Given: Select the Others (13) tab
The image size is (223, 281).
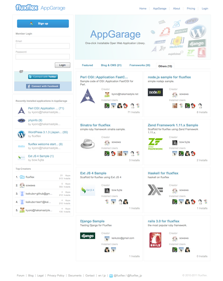Looking at the screenshot, I should click(x=165, y=66).
